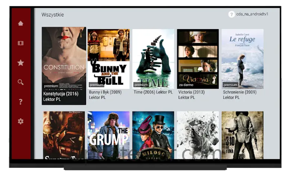This screenshot has width=291, height=175.
Task: Click premium badge on Schronienie poster
Action: pos(230,85)
